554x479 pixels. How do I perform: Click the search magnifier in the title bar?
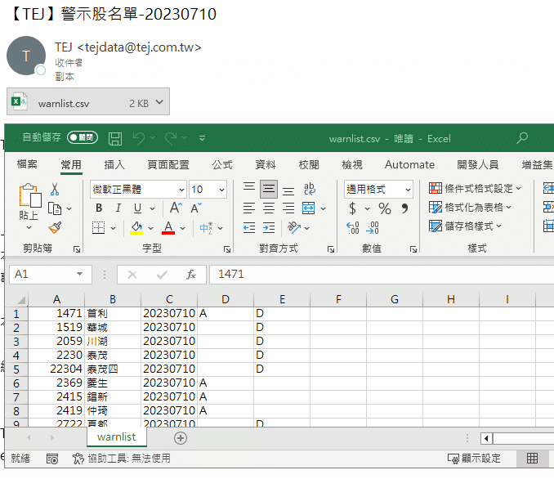pos(522,138)
